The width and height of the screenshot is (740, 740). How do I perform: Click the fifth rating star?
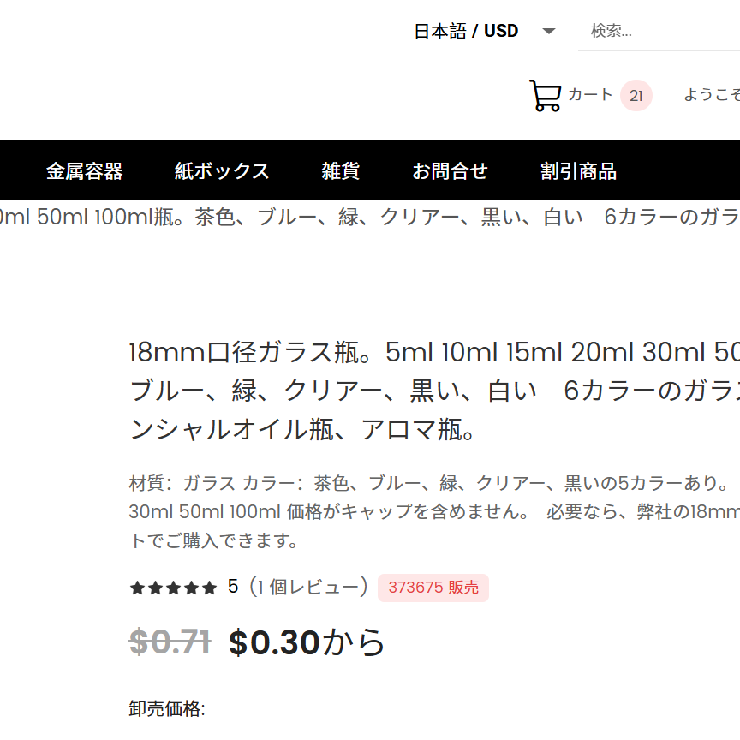[211, 588]
